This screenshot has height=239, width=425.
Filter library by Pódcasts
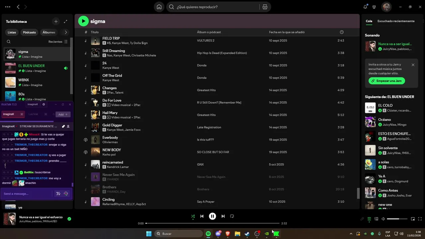pyautogui.click(x=29, y=32)
